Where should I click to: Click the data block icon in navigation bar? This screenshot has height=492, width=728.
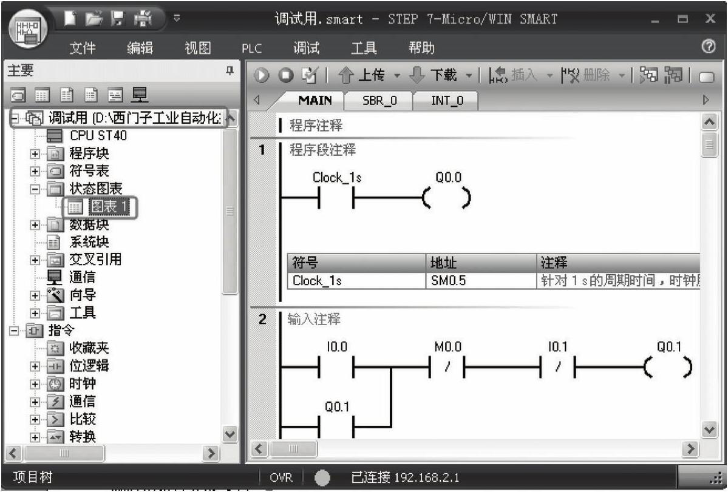67,95
